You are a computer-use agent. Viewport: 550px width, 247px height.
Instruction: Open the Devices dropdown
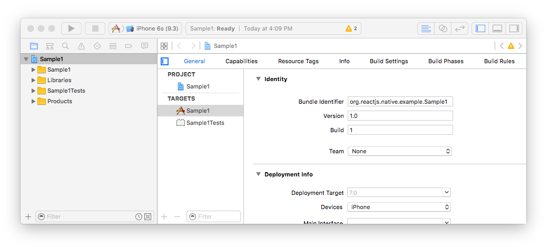pos(399,207)
